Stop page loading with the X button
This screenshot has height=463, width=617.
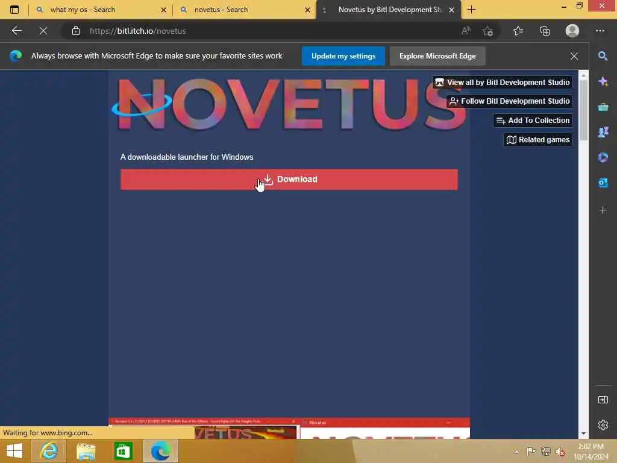(x=43, y=31)
